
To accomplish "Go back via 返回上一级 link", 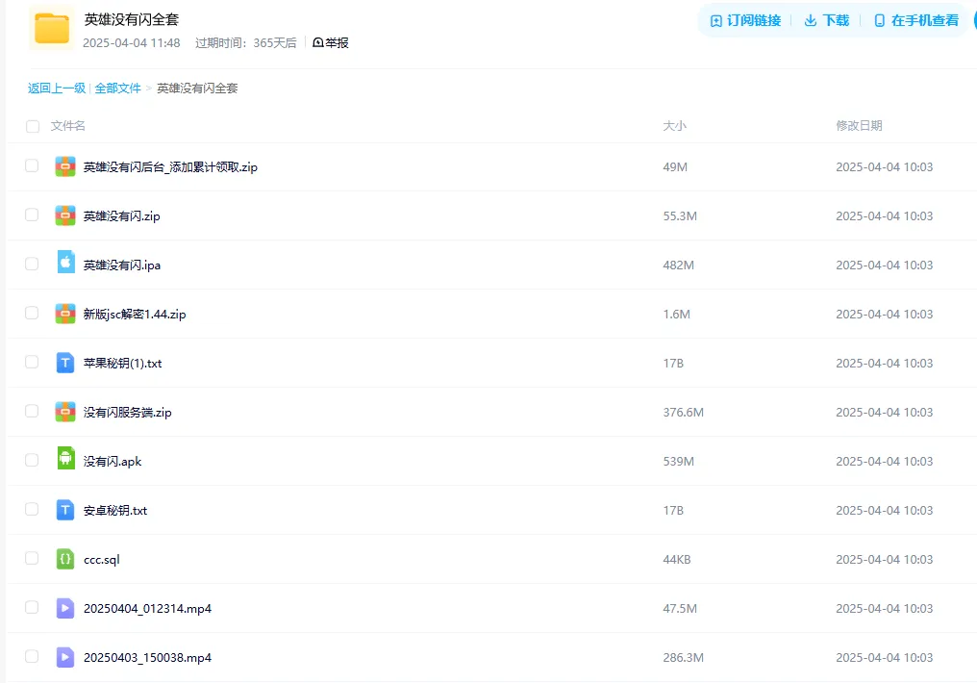I will (x=56, y=88).
